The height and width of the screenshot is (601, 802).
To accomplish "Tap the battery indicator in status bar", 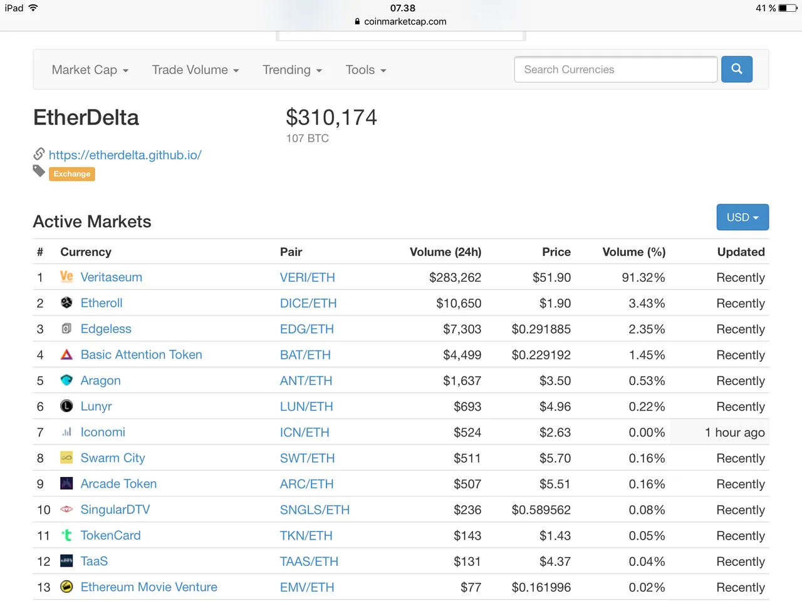I will pyautogui.click(x=787, y=8).
